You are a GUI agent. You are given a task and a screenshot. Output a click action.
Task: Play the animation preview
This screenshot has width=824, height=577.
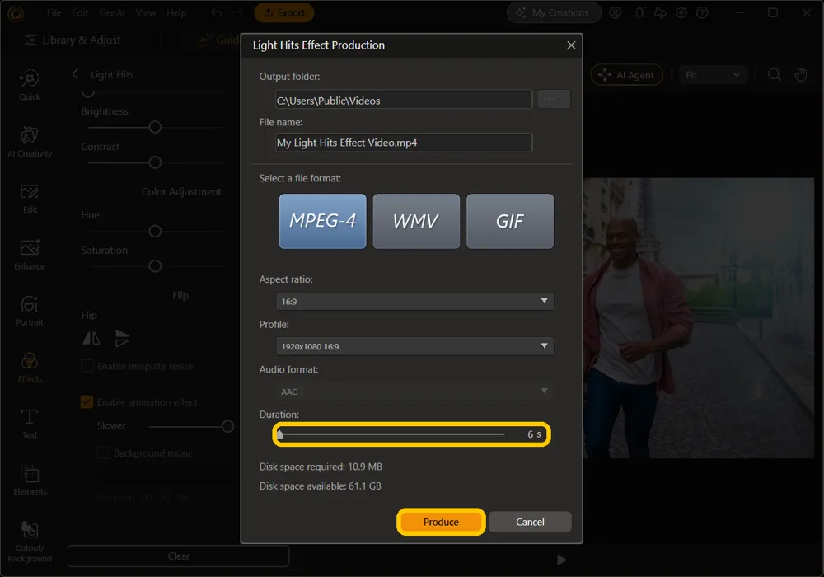point(561,560)
